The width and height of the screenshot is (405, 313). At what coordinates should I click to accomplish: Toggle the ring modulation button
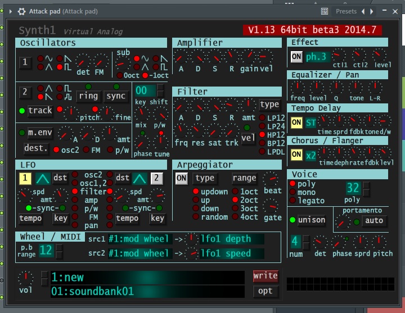coord(88,96)
